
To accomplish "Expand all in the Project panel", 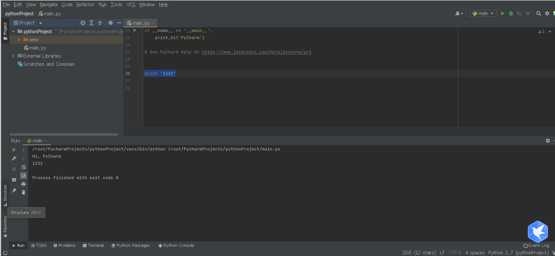I will pos(91,23).
